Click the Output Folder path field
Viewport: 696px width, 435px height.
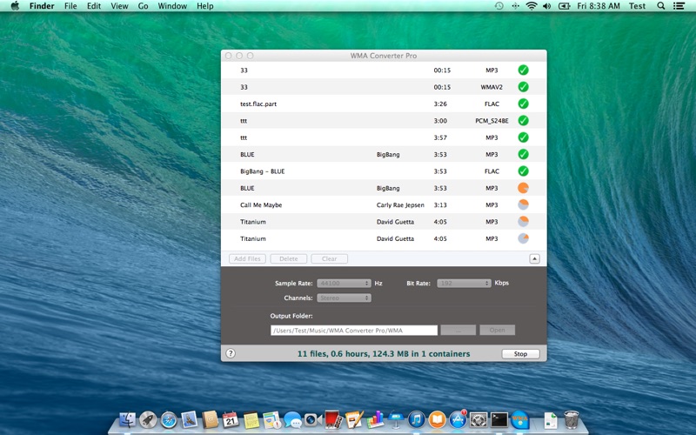tap(354, 331)
